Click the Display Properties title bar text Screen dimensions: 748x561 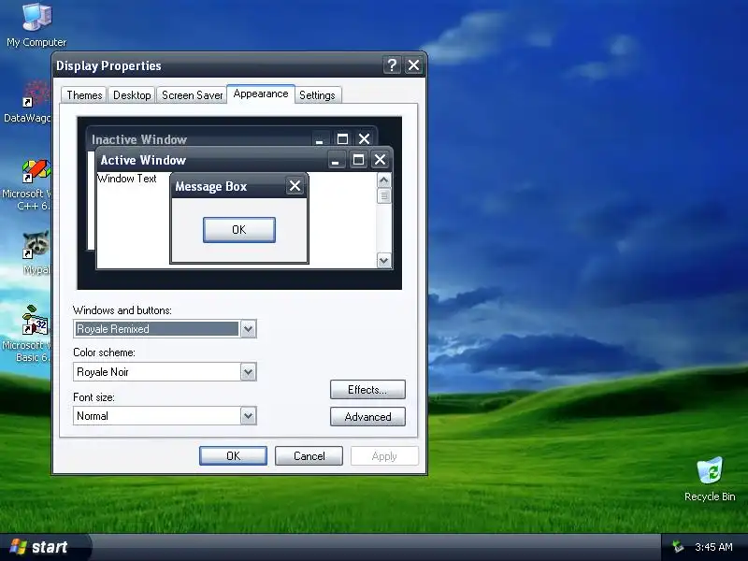108,65
